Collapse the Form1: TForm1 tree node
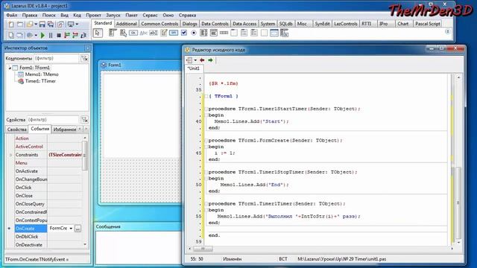This screenshot has width=477, height=268. [x=10, y=68]
